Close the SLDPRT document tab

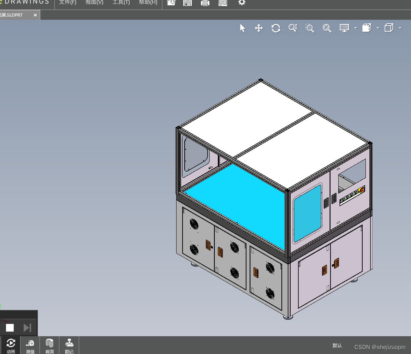[x=35, y=15]
